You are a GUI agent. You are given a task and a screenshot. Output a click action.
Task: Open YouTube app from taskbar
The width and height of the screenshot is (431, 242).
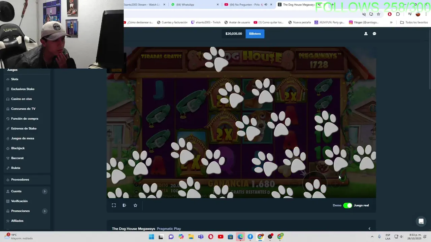[221, 237]
